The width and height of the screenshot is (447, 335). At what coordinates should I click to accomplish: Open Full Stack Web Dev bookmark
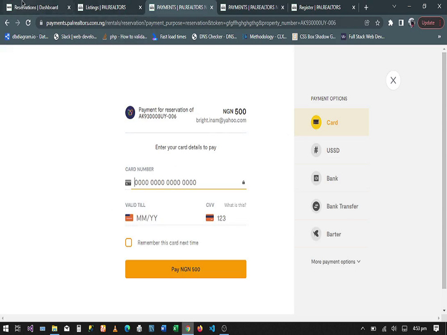pyautogui.click(x=363, y=37)
